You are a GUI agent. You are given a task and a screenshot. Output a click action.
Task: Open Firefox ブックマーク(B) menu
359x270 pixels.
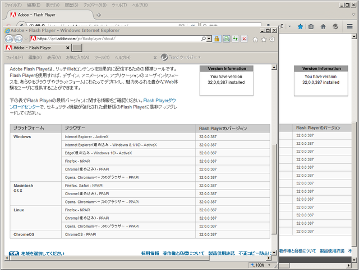pyautogui.click(x=95, y=5)
